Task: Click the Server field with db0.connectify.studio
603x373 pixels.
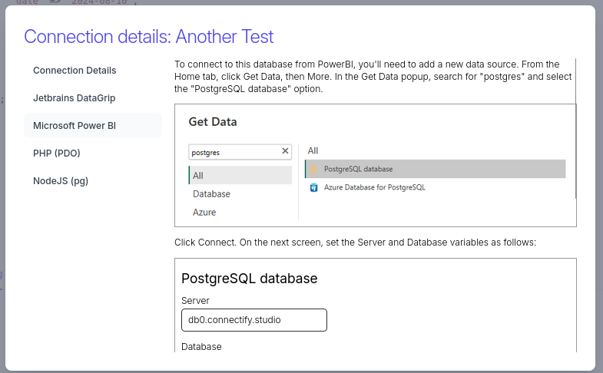Action: [253, 320]
